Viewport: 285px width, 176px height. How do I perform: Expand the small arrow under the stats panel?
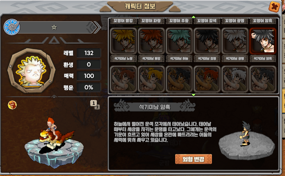54,97
